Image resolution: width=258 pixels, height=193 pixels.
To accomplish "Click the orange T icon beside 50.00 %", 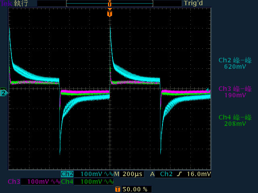I will click(117, 189).
